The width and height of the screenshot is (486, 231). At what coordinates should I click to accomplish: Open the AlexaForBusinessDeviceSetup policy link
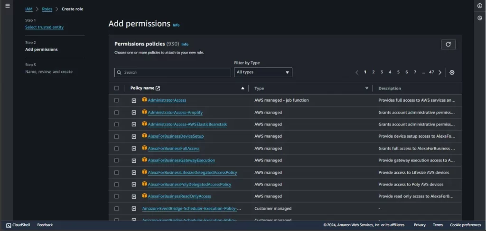point(176,136)
